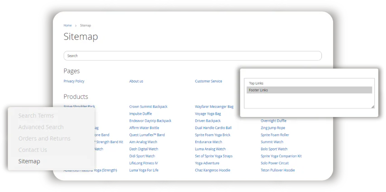Open Bolo Sport Watch link
This screenshot has width=386, height=192.
point(274,149)
